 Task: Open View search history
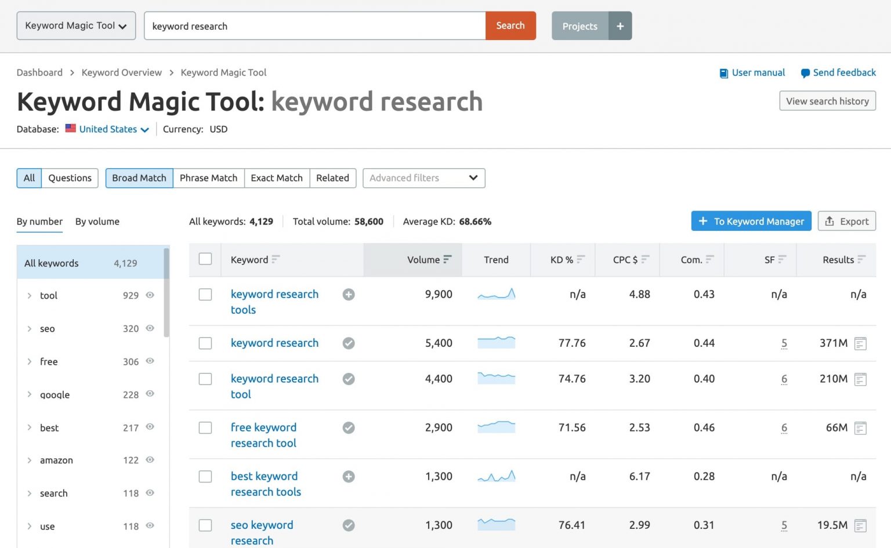pos(827,100)
